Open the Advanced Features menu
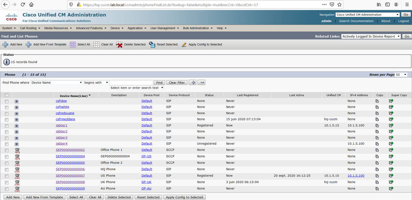The width and height of the screenshot is (412, 200). tap(91, 28)
